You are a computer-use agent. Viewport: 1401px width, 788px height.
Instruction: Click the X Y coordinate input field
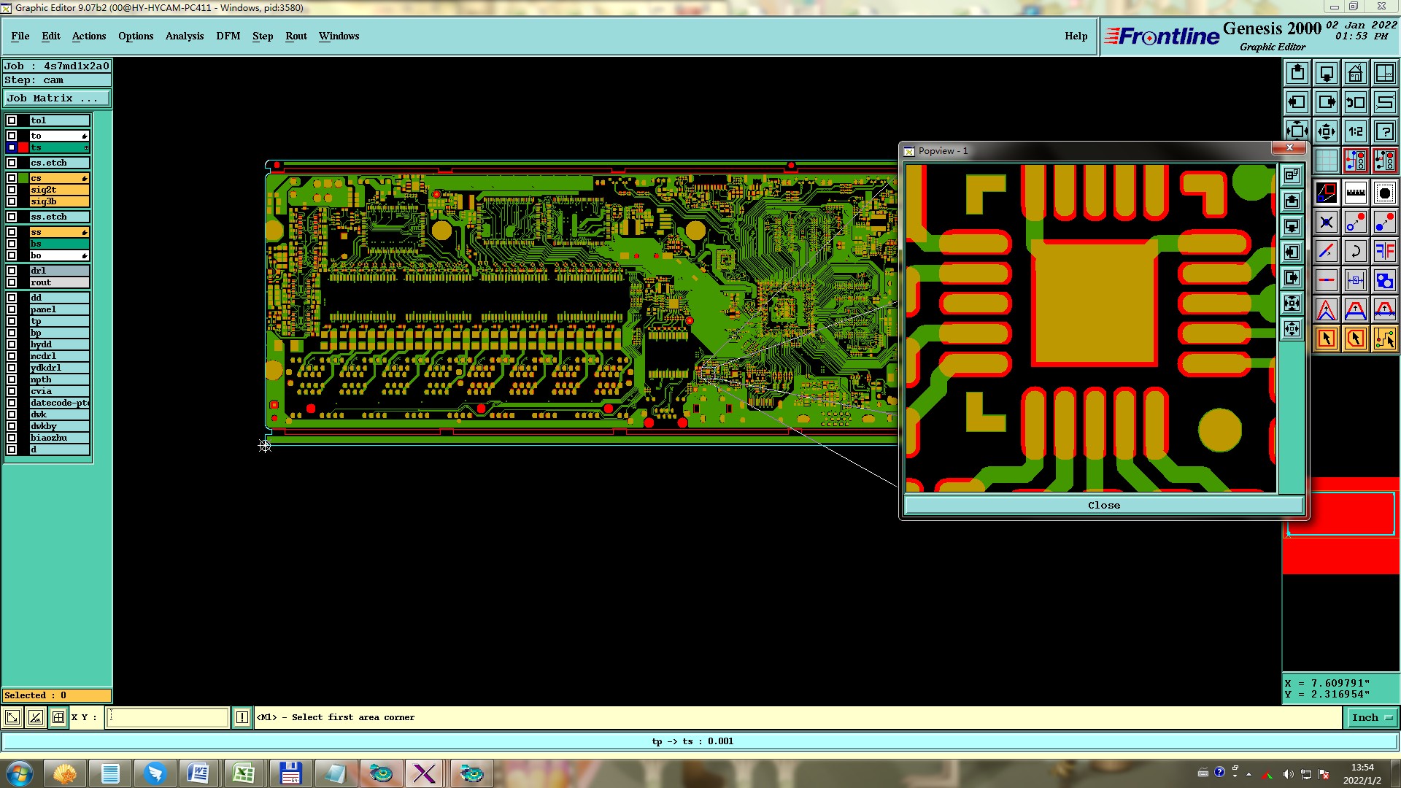tap(168, 718)
